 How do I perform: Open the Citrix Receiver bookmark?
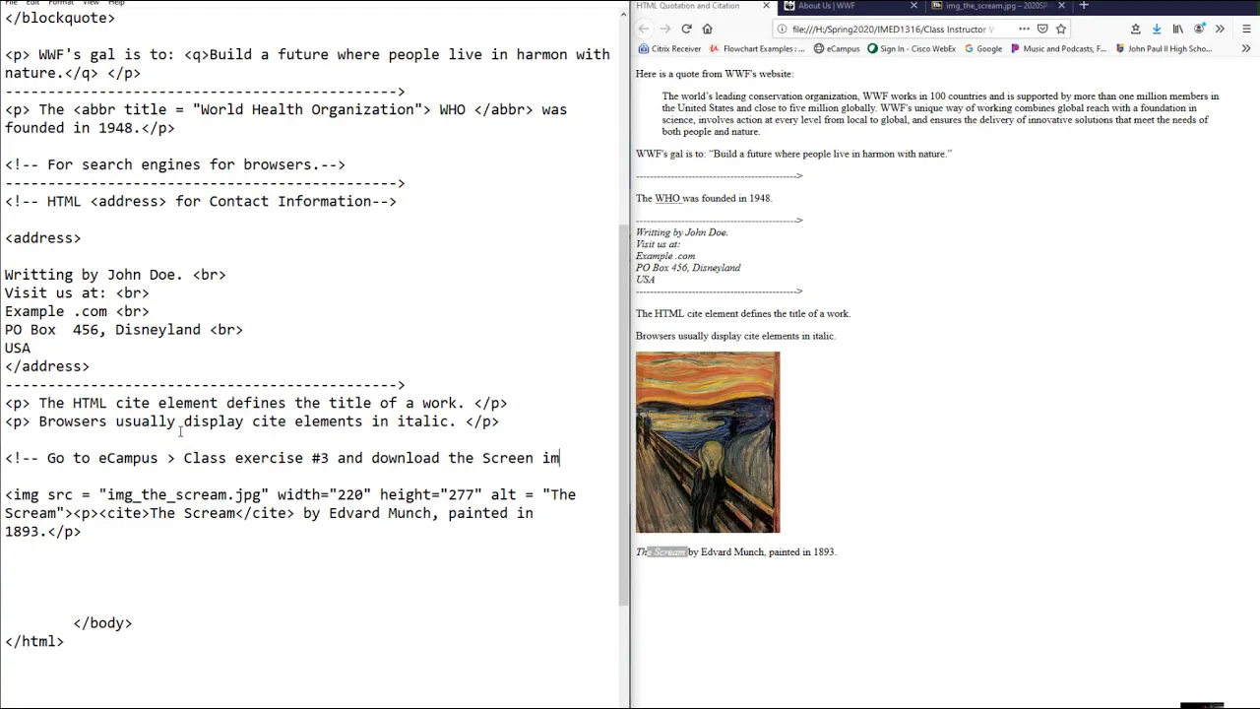[669, 48]
